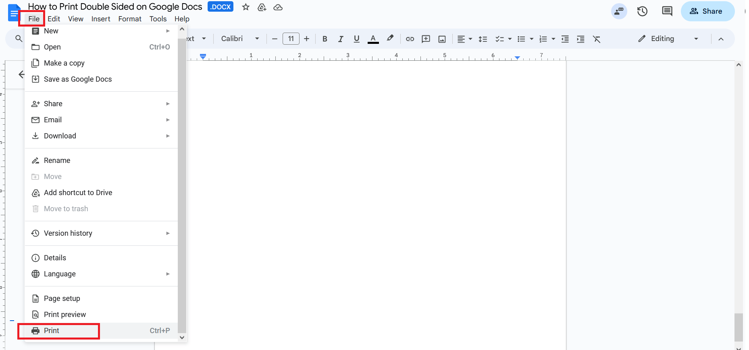Select Print from the File menu
The image size is (749, 350).
[101, 331]
